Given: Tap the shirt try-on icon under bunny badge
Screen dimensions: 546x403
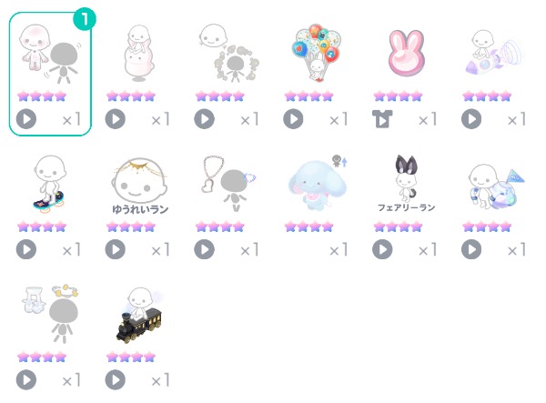Looking at the screenshot, I should tap(382, 119).
